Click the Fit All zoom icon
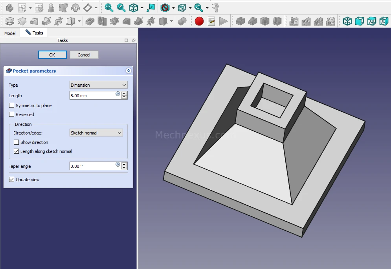Viewport: 391px width, 269px height. point(109,7)
